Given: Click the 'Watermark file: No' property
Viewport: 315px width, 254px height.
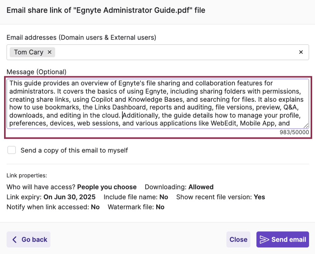Looking at the screenshot, I should (136, 207).
